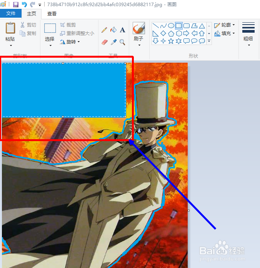Select the Pencil tool
Image resolution: width=260 pixels, height=268 pixels.
pyautogui.click(x=104, y=30)
